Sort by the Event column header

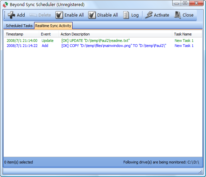click(x=49, y=34)
